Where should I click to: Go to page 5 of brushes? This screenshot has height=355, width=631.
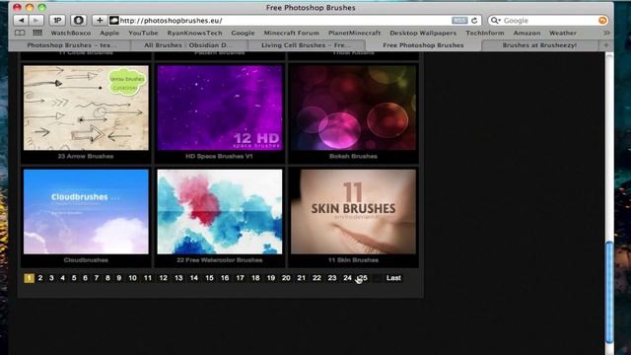point(74,278)
